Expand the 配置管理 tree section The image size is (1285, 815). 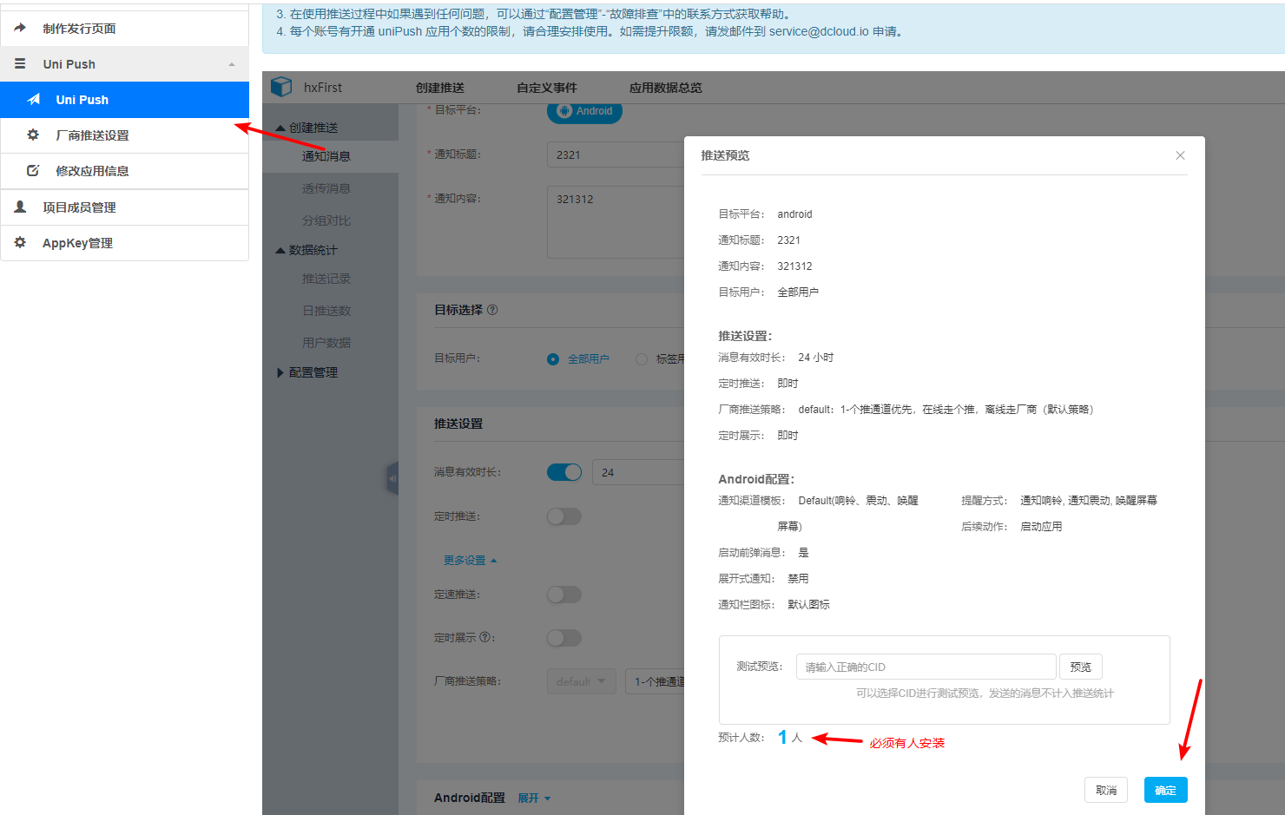click(280, 372)
